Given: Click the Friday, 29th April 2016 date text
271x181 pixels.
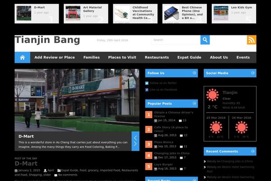Looking at the screenshot, I should [112, 40].
